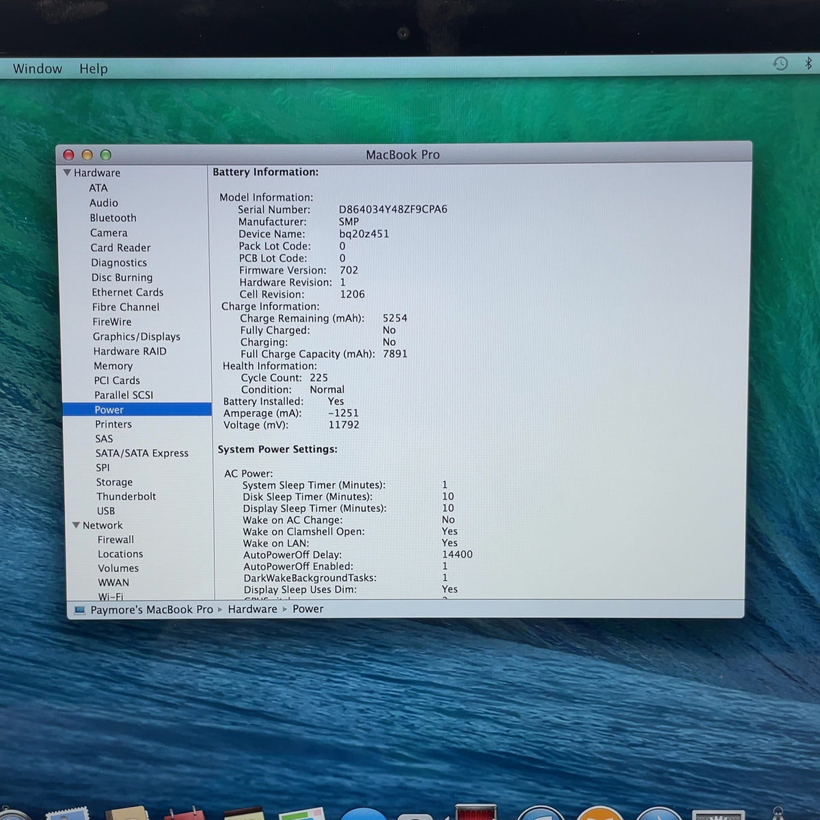The image size is (820, 820).
Task: Select Bluetooth in the hardware list
Action: pyautogui.click(x=113, y=218)
